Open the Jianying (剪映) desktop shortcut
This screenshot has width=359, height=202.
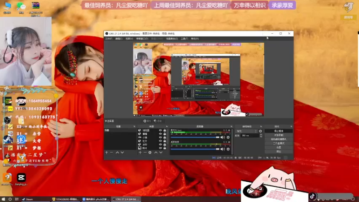click(x=21, y=179)
